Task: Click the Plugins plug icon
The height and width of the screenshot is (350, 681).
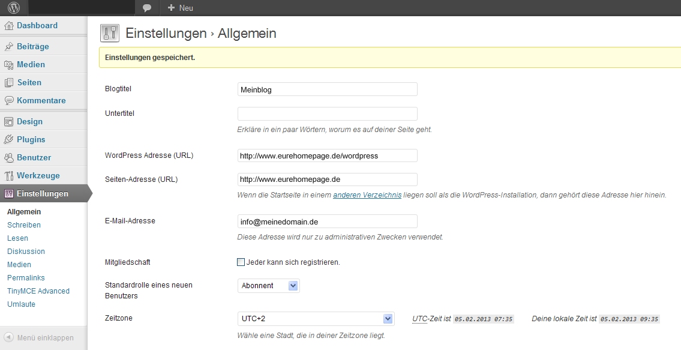Action: (x=8, y=139)
